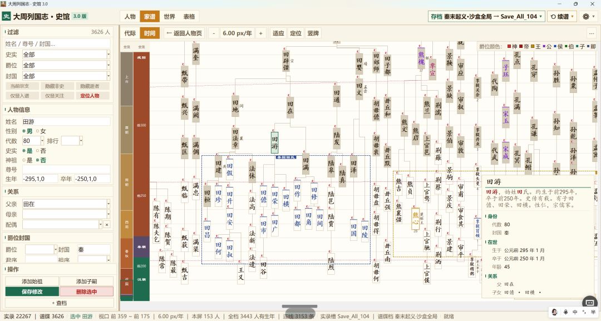Switch to the 人物 tab
This screenshot has height=321, width=601.
130,17
